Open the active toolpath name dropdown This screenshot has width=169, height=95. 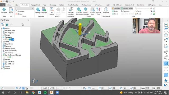point(32,8)
